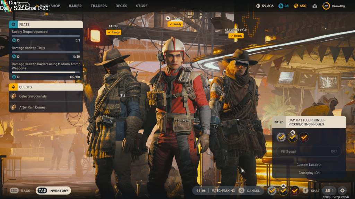This screenshot has height=199, width=355.
Task: Toggle DrewdOg's Ready status badge
Action: pyautogui.click(x=175, y=24)
